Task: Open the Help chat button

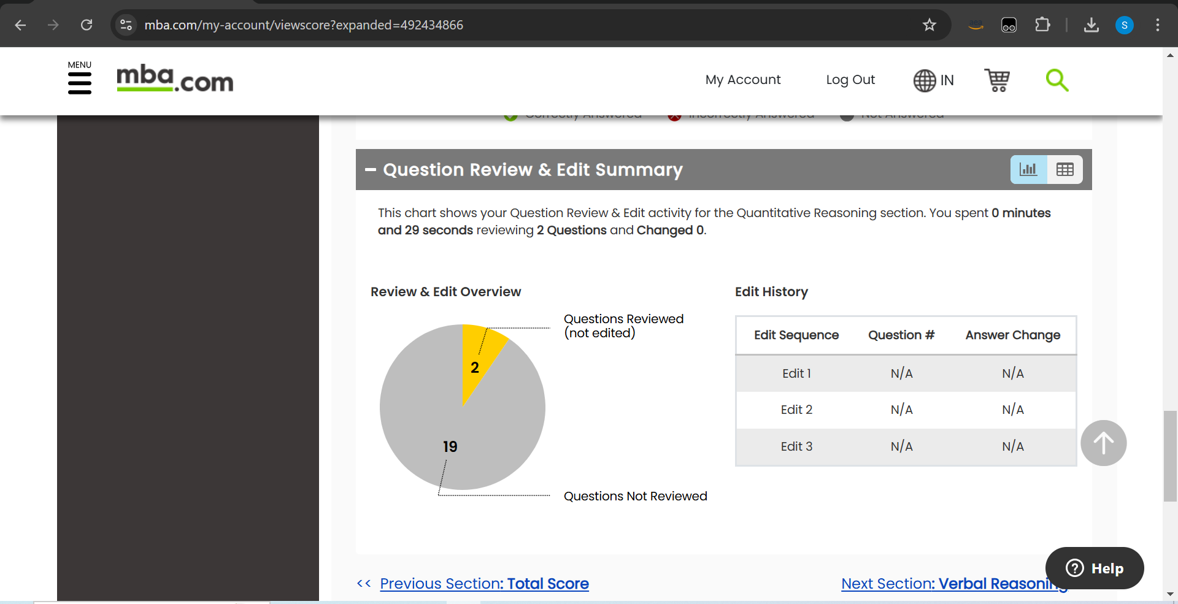Action: click(x=1095, y=568)
